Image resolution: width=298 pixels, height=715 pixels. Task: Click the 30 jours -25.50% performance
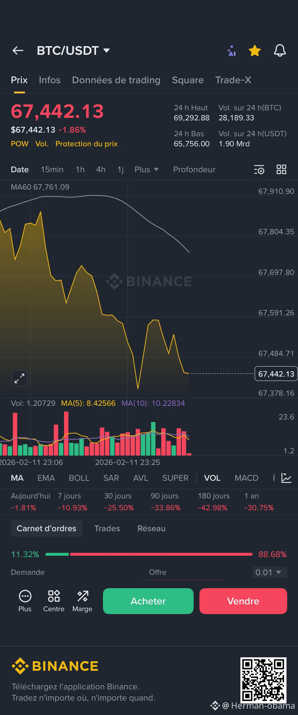tap(119, 502)
